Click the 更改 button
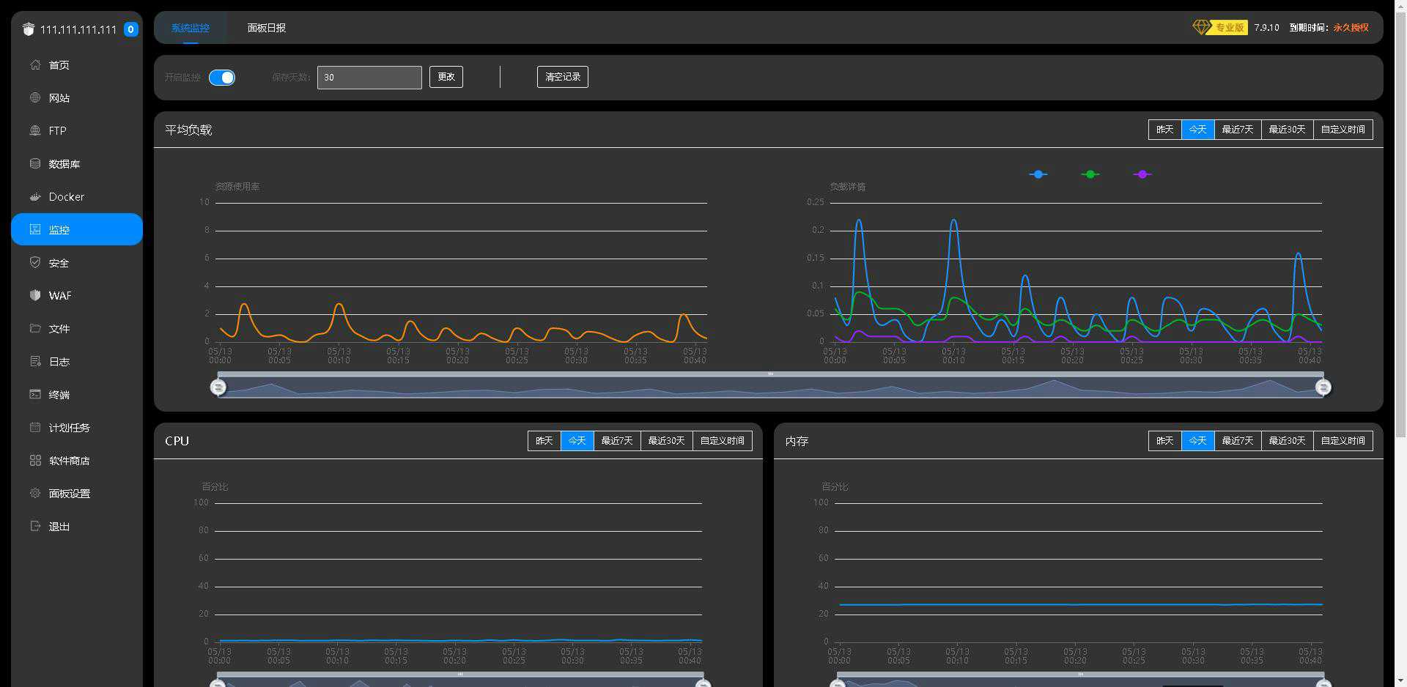This screenshot has height=687, width=1407. click(446, 77)
